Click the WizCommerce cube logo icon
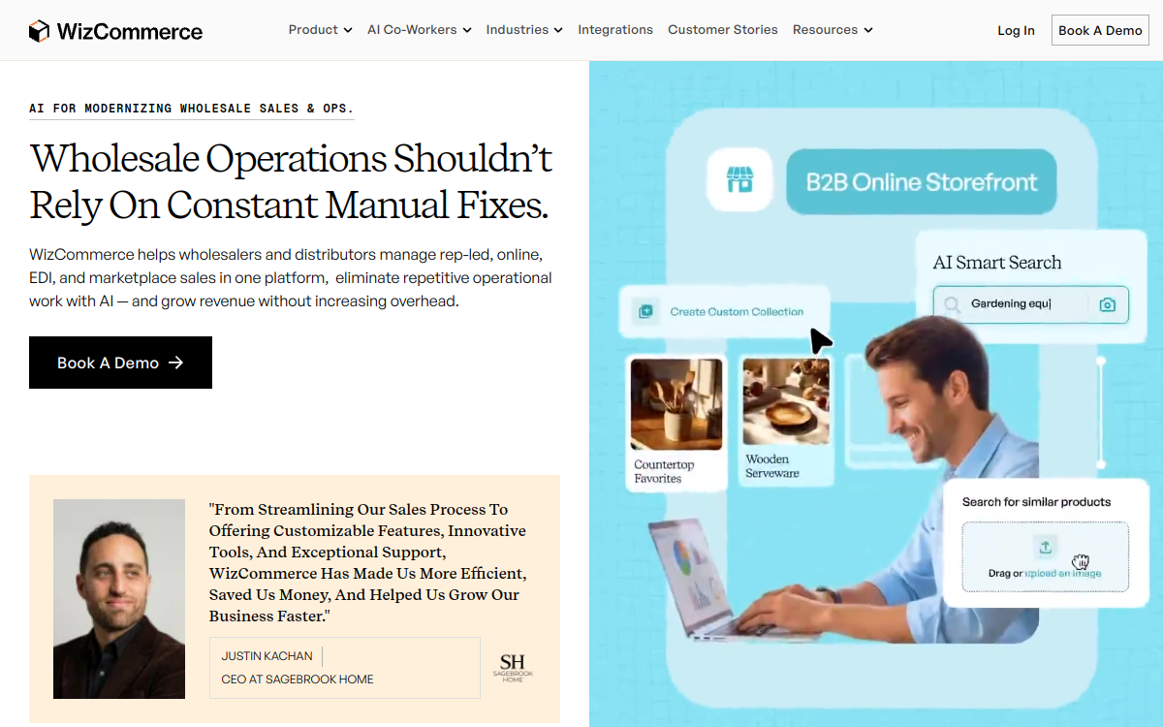This screenshot has width=1163, height=727. (39, 31)
